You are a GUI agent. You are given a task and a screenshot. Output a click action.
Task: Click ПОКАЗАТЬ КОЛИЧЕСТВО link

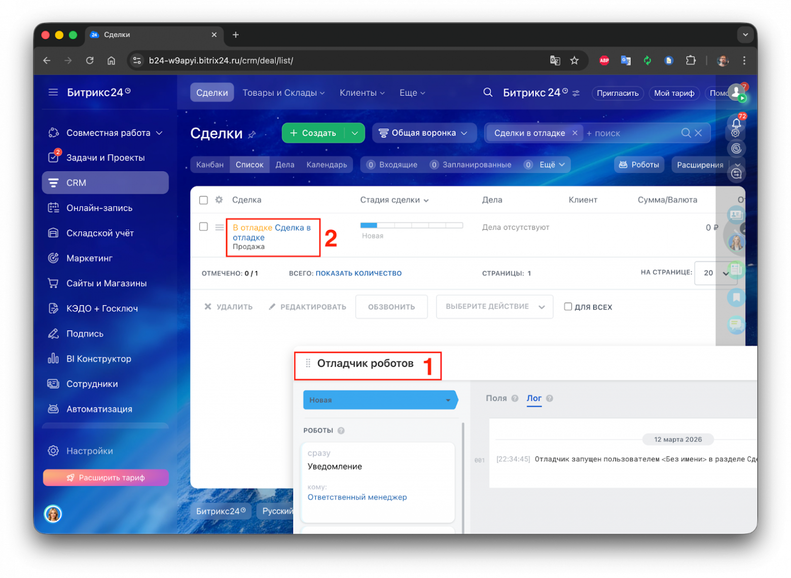click(x=358, y=273)
